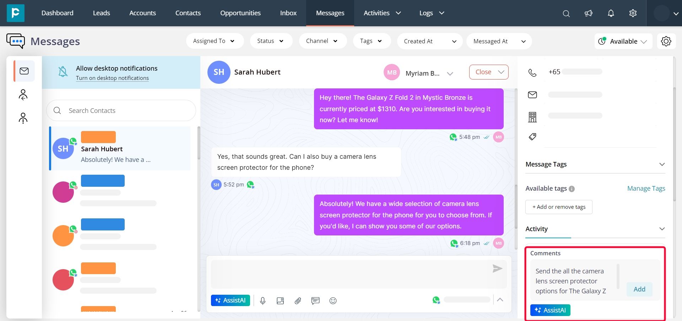Click the Add comment button
This screenshot has width=682, height=321.
pos(639,289)
